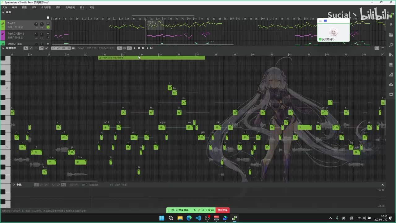Image resolution: width=396 pixels, height=223 pixels.
Task: Adjust Track 2 pan knob
Action: (41, 24)
